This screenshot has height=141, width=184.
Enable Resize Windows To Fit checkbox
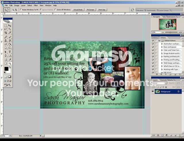(21, 9)
